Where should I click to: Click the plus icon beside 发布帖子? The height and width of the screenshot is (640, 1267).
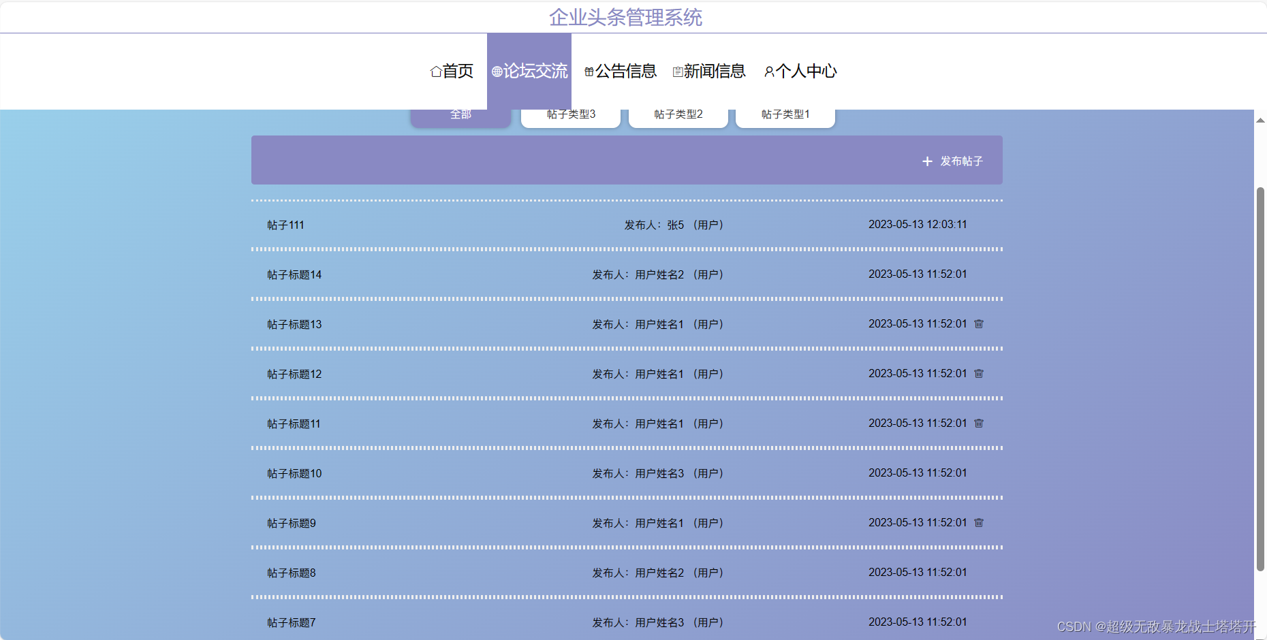(x=927, y=161)
